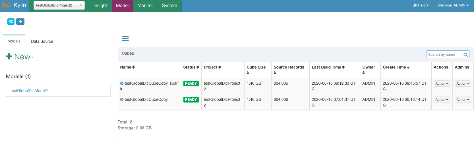Viewport: 474px width, 143px height.
Task: Click the 2020-06-16 08:45:57 UTC create time
Action: coord(405,86)
